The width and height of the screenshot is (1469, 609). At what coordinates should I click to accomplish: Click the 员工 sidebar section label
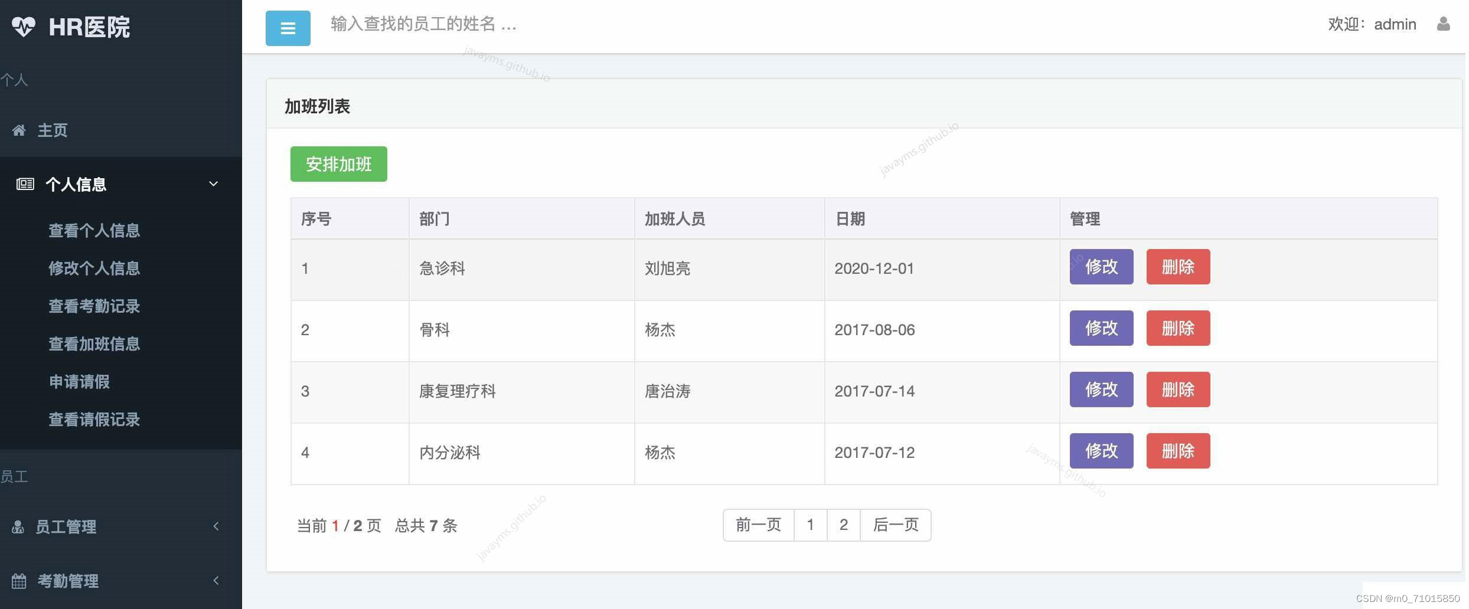click(14, 476)
